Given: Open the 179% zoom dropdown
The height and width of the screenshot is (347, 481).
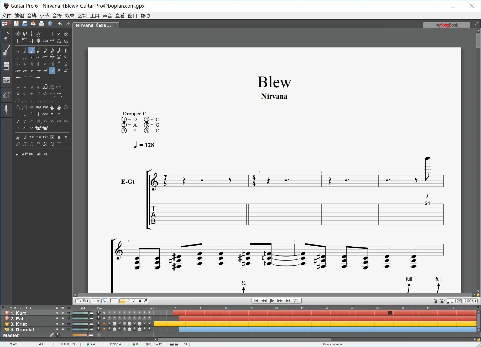Looking at the screenshot, I should 82,301.
